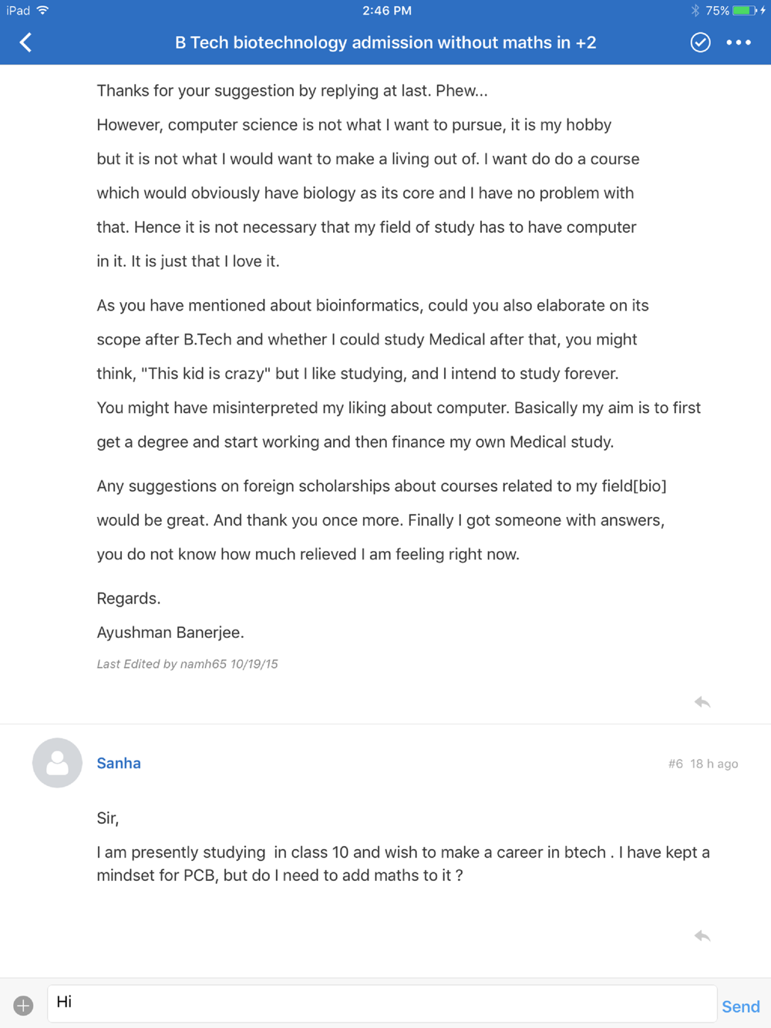Tap the plus attachment icon beside input

[x=23, y=1005]
